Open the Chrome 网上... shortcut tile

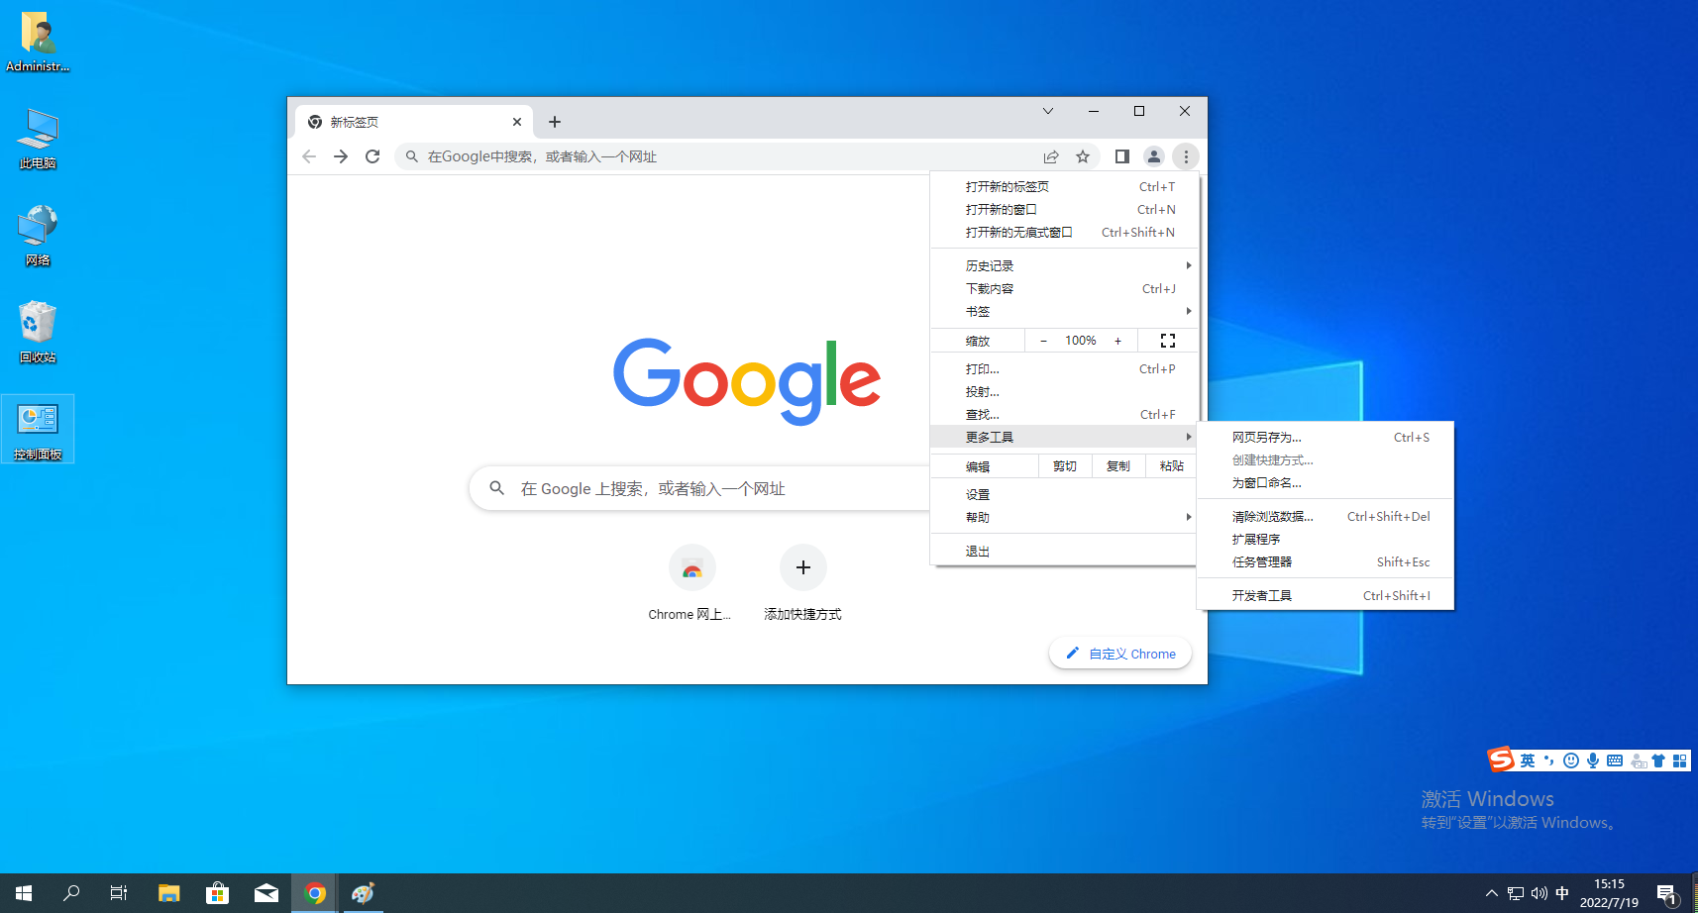click(690, 583)
